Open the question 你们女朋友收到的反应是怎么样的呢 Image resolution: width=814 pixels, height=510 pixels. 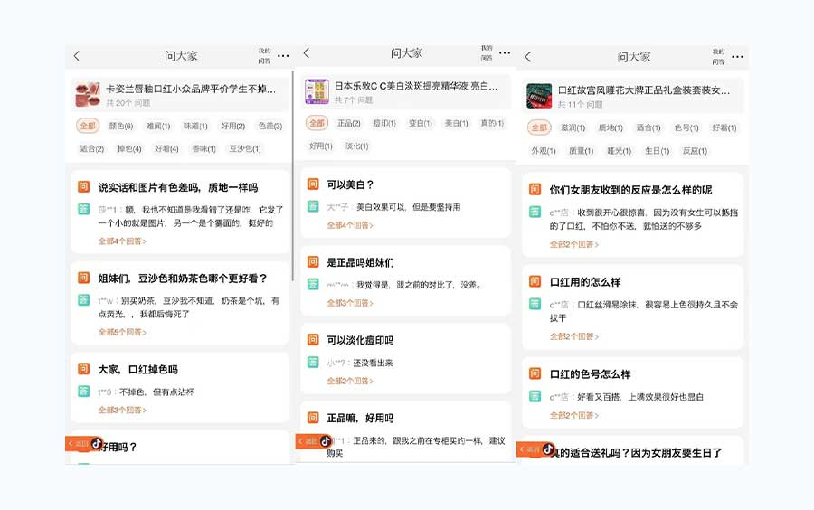click(x=630, y=190)
